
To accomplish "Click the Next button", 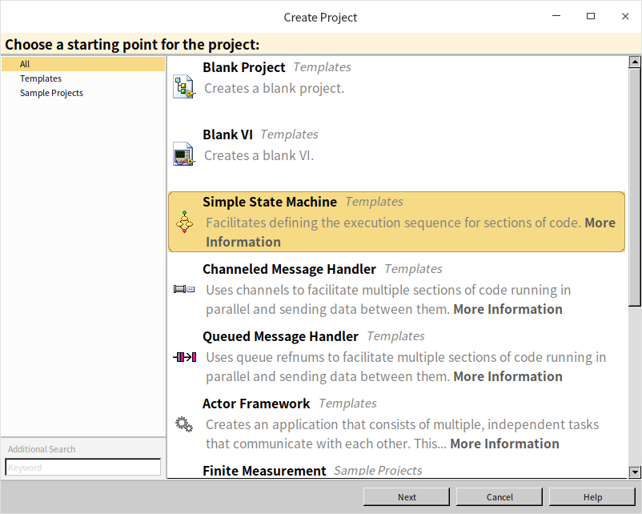I will (x=407, y=497).
